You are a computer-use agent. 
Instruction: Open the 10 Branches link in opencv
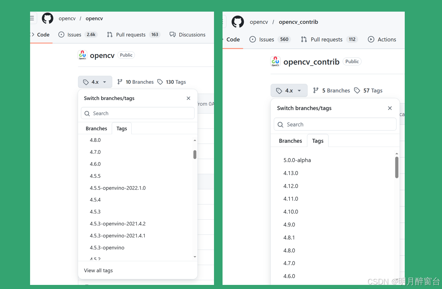point(135,82)
